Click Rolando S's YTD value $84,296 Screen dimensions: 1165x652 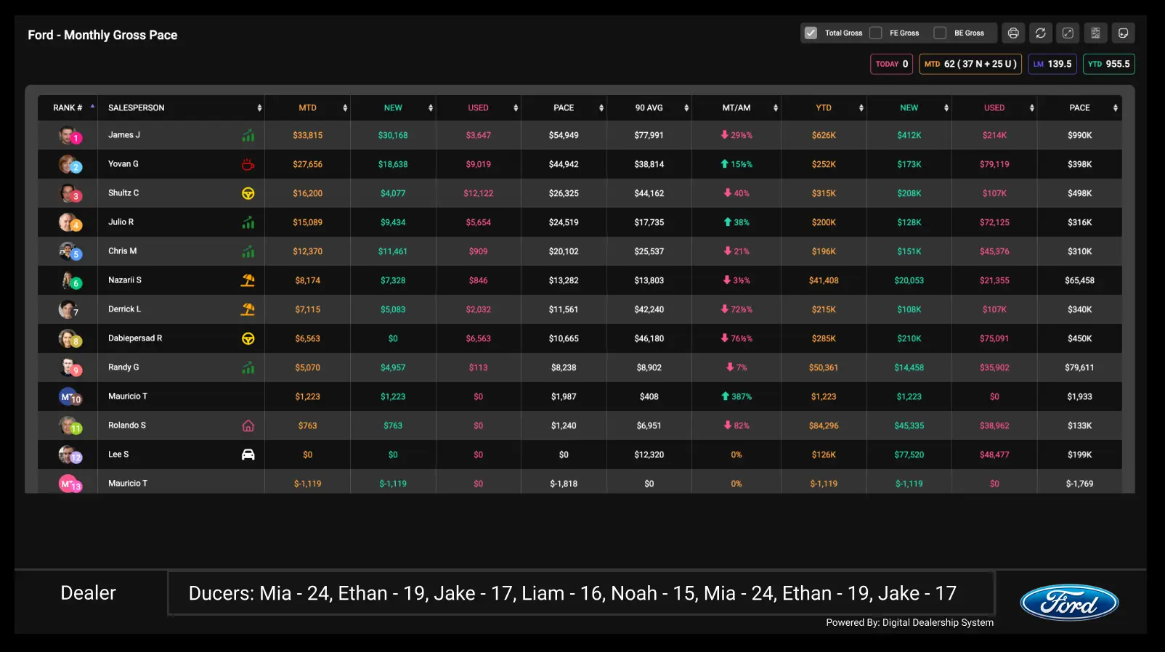824,425
